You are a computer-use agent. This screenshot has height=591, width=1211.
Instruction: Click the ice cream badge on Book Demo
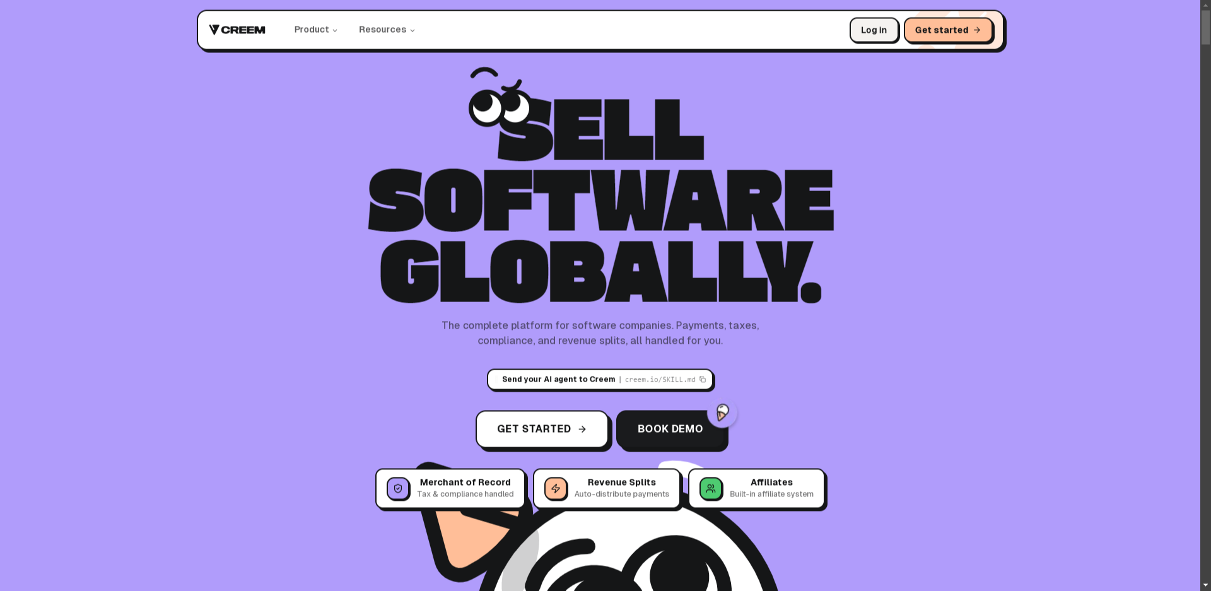[x=722, y=413]
